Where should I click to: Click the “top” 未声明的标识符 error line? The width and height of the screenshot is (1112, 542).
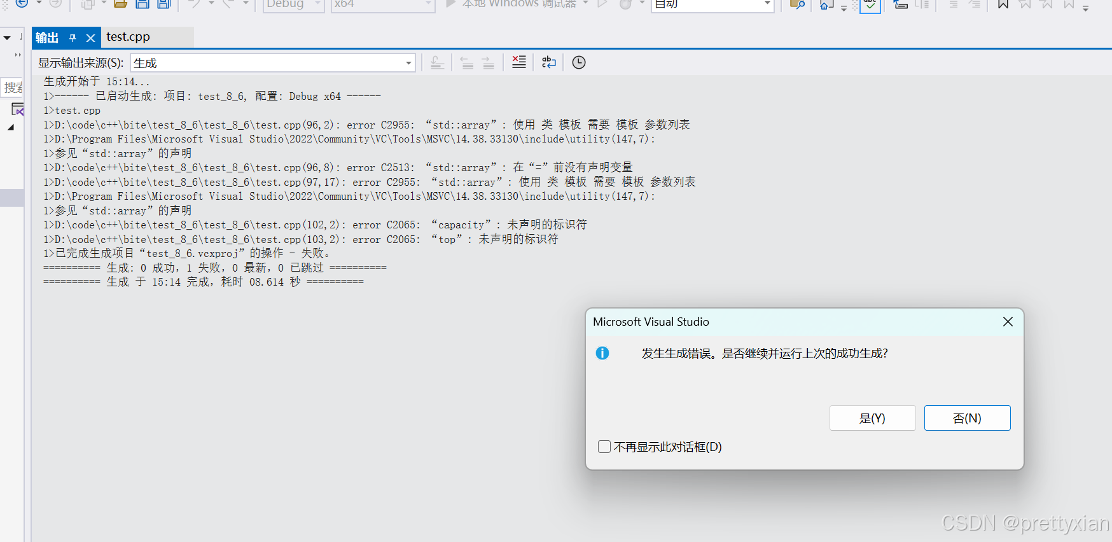pyautogui.click(x=301, y=239)
